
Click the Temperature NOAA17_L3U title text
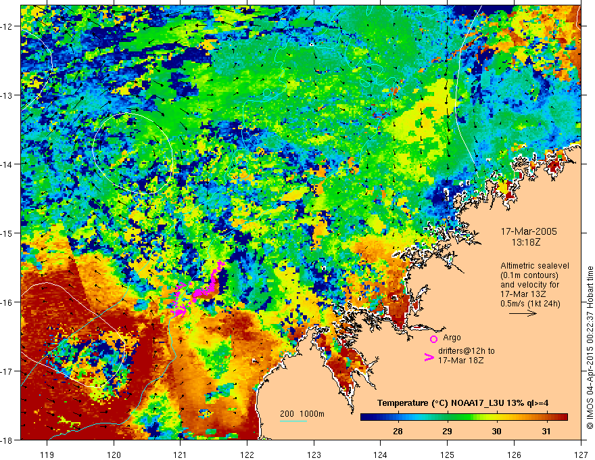(462, 403)
